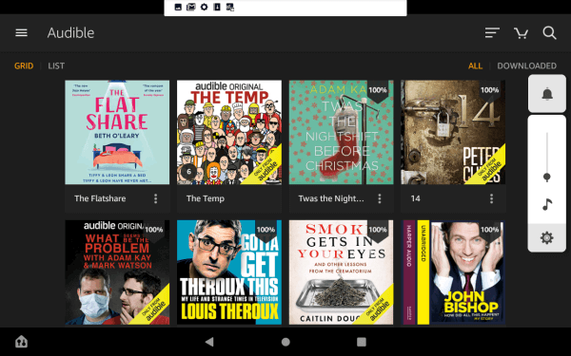Open The Flatshare book cover
Viewport: 571px width, 356px height.
click(117, 132)
